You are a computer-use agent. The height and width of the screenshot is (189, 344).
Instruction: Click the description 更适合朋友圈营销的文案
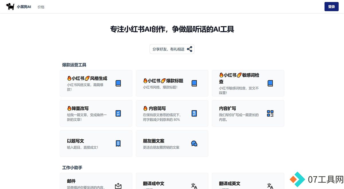pos(161,147)
